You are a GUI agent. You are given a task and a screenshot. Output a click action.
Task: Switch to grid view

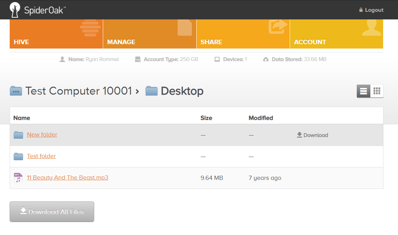(x=377, y=91)
